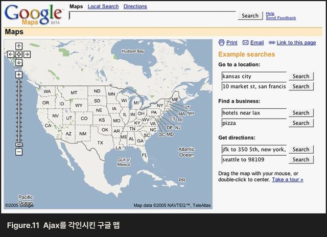Switch to Local Search tab
Screen dimensions: 327x237
[x=103, y=7]
